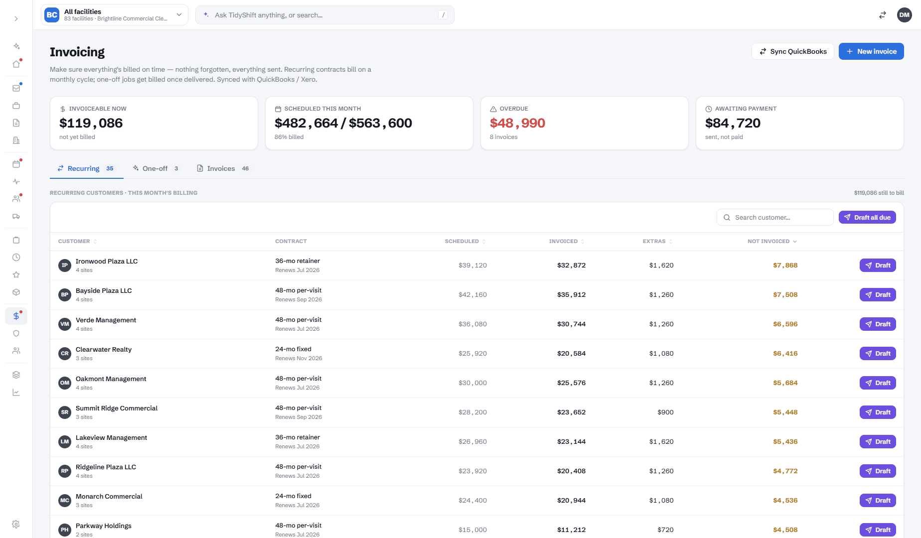Open the inbox icon in sidebar
The image size is (921, 538).
click(16, 88)
